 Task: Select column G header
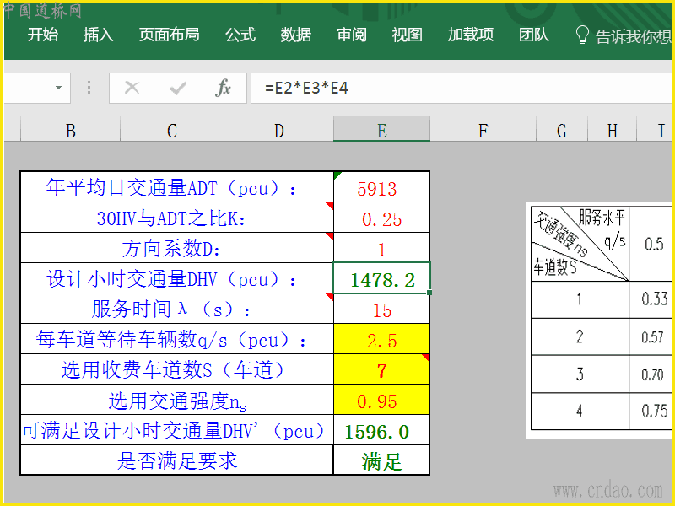click(562, 131)
